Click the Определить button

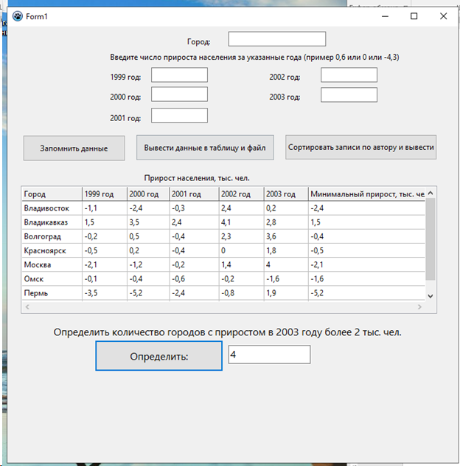coord(158,356)
